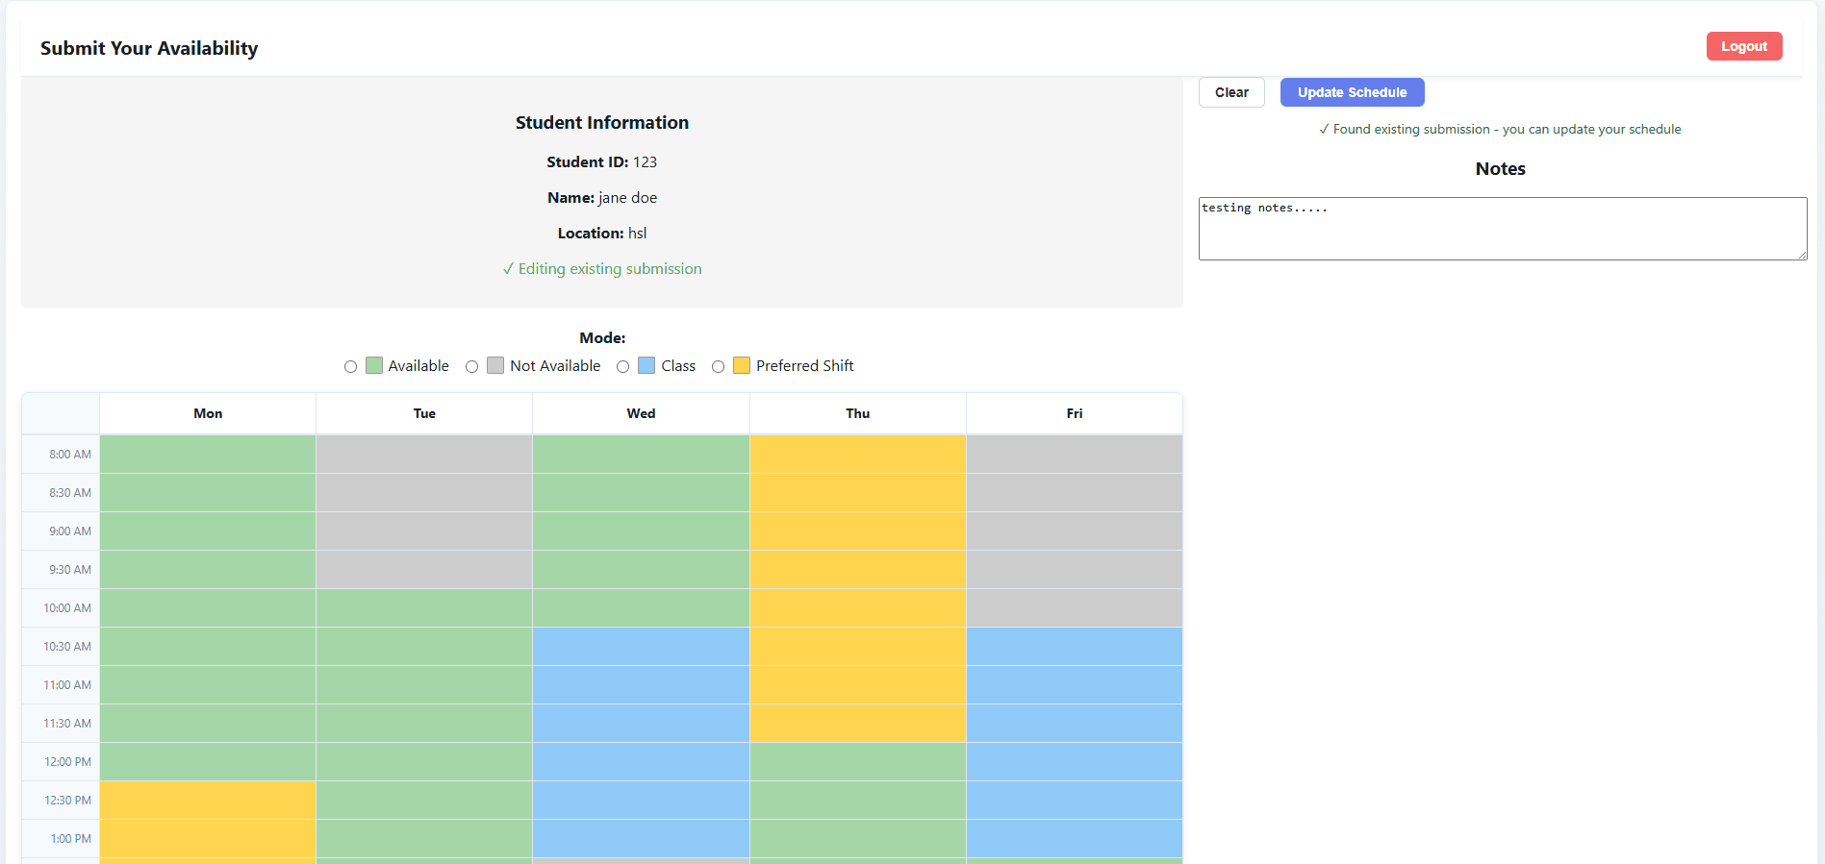Click the Submit Your Availability heading
This screenshot has width=1825, height=864.
pyautogui.click(x=149, y=48)
